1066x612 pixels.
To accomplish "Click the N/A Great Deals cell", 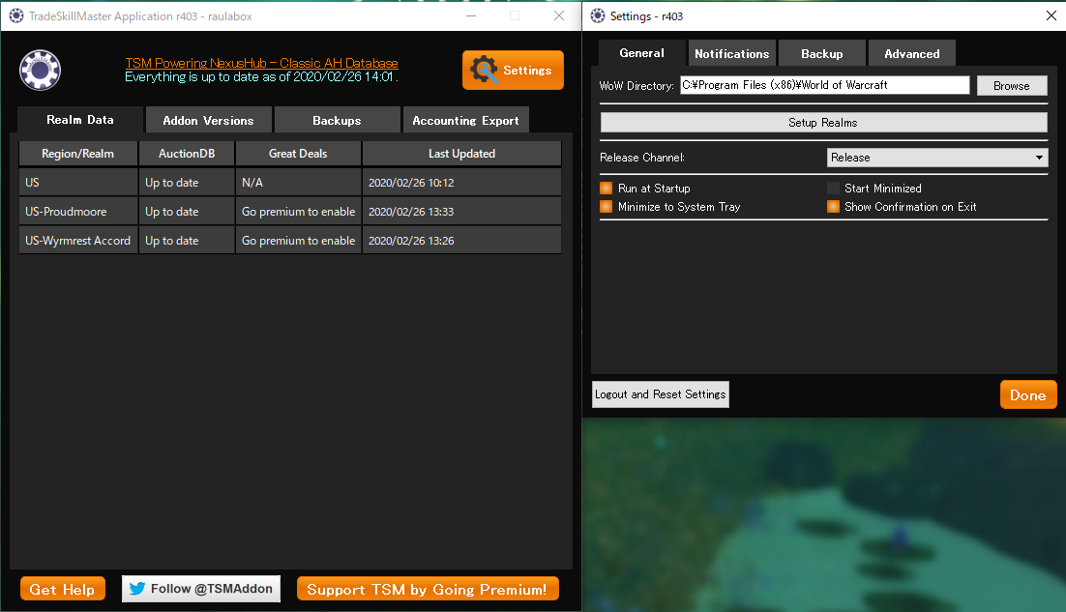I will [x=298, y=183].
